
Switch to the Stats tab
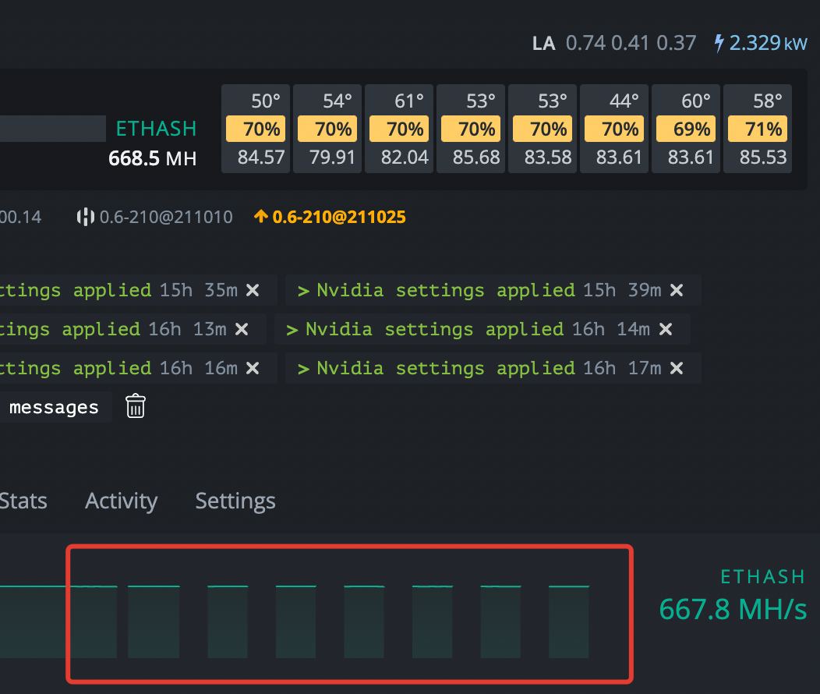click(x=23, y=501)
